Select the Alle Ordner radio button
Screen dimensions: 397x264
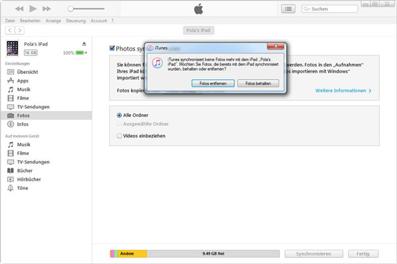click(x=119, y=115)
